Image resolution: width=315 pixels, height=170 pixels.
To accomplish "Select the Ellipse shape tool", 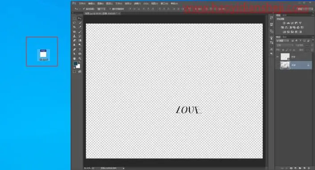I will (x=80, y=54).
